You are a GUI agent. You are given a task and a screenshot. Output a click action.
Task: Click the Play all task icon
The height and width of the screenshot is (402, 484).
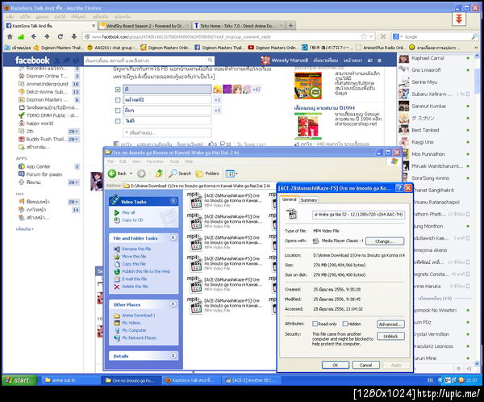pos(116,212)
